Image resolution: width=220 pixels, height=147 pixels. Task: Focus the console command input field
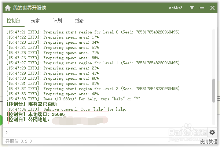pyautogui.click(x=105, y=132)
